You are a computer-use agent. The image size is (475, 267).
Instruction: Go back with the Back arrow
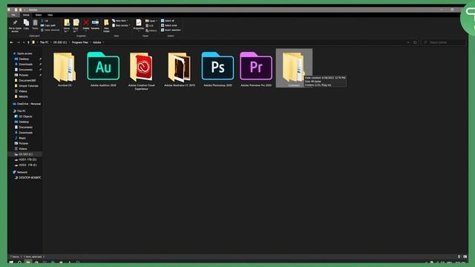pos(12,42)
